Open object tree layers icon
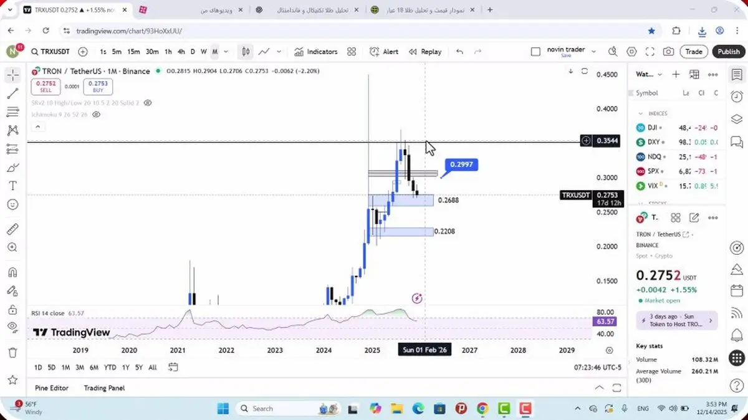 pyautogui.click(x=737, y=119)
